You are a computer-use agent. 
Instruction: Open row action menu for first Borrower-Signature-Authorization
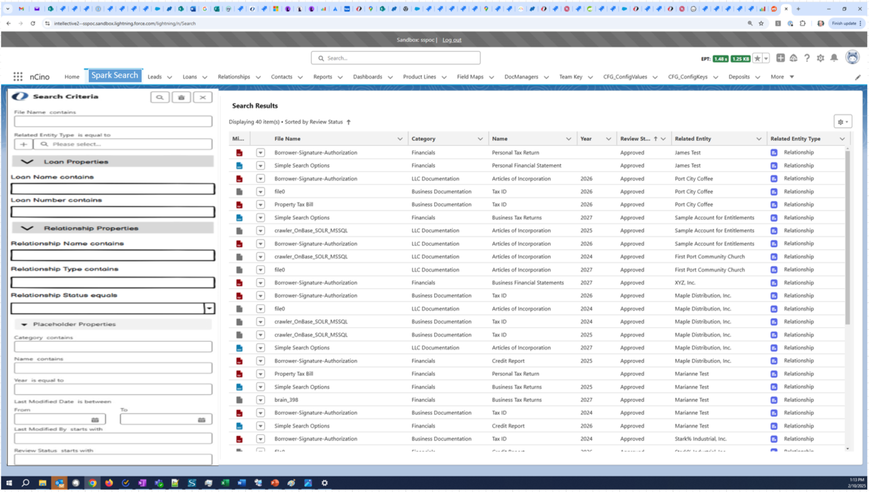coord(260,153)
